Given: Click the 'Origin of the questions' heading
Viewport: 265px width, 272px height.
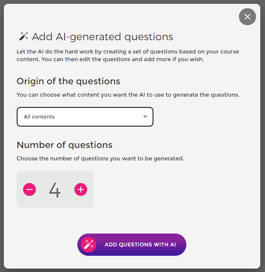Looking at the screenshot, I should [x=68, y=81].
